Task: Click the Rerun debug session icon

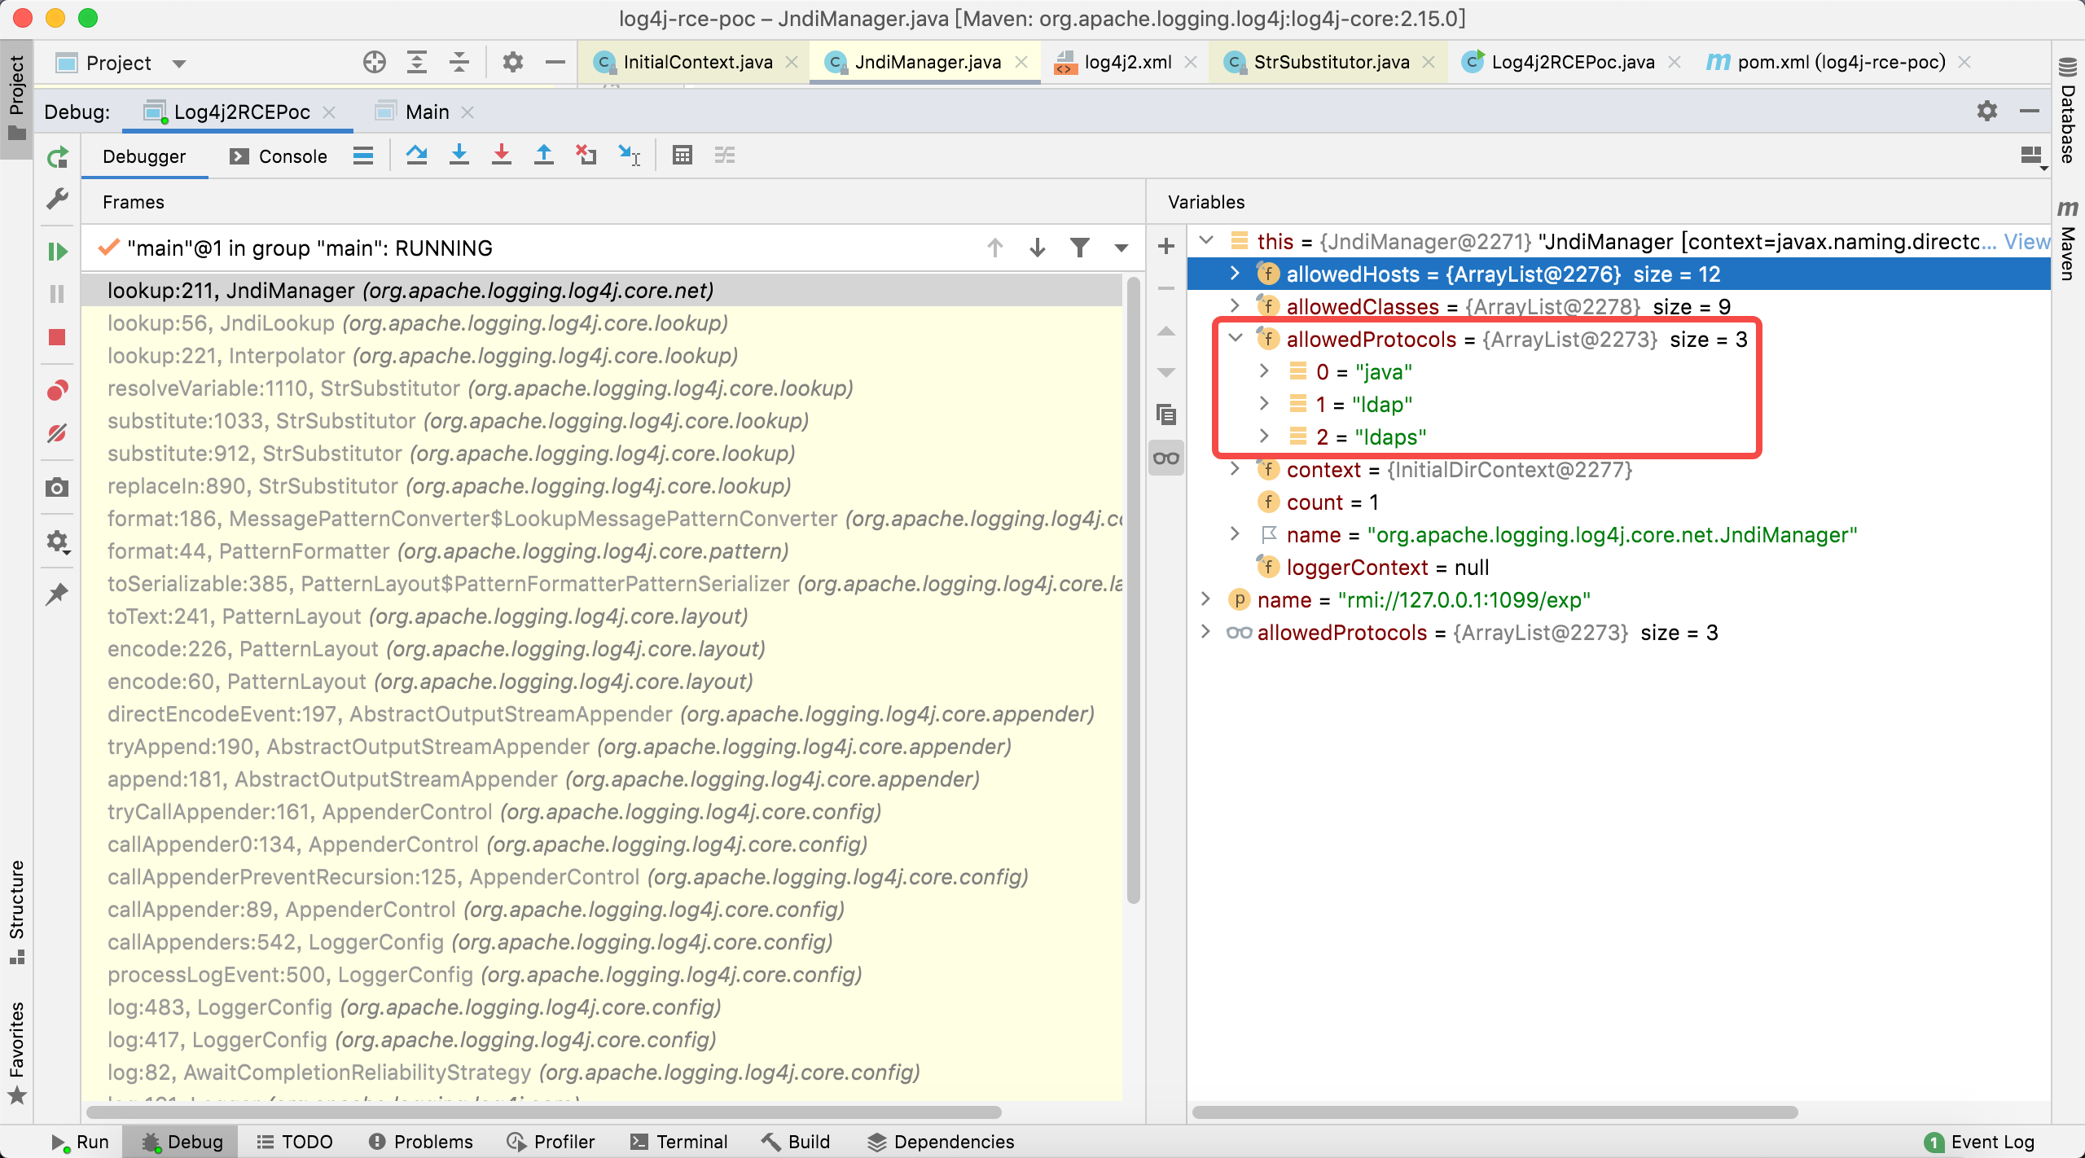Action: 57,157
